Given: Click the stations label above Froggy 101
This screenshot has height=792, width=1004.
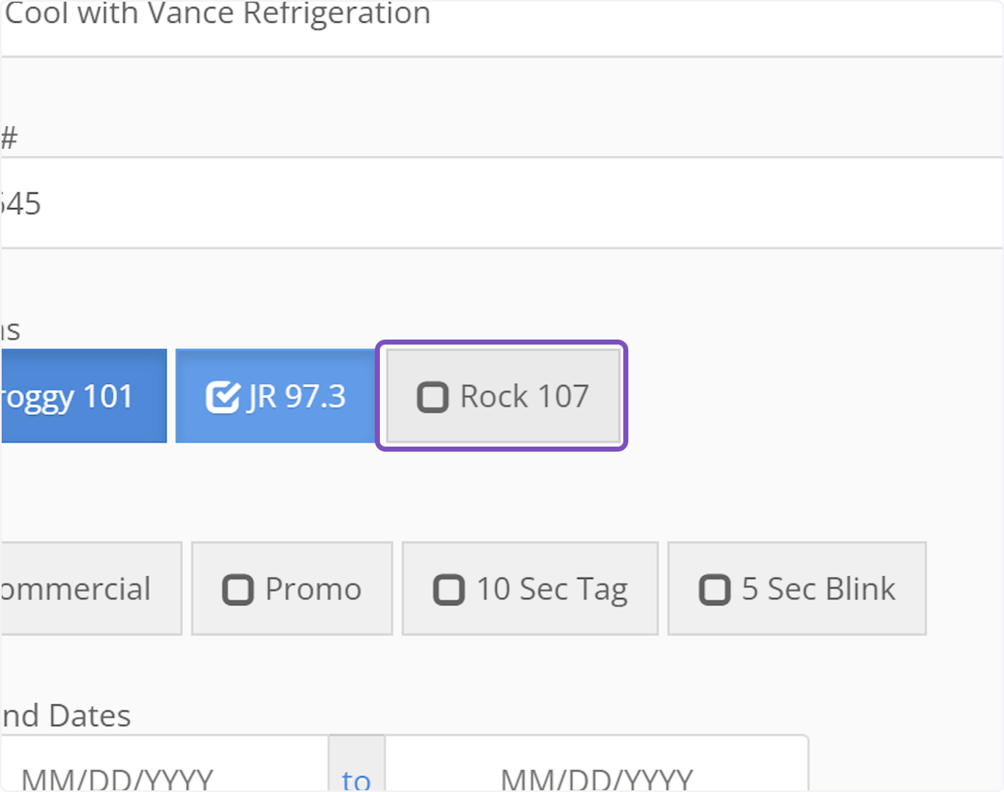Looking at the screenshot, I should 10,330.
